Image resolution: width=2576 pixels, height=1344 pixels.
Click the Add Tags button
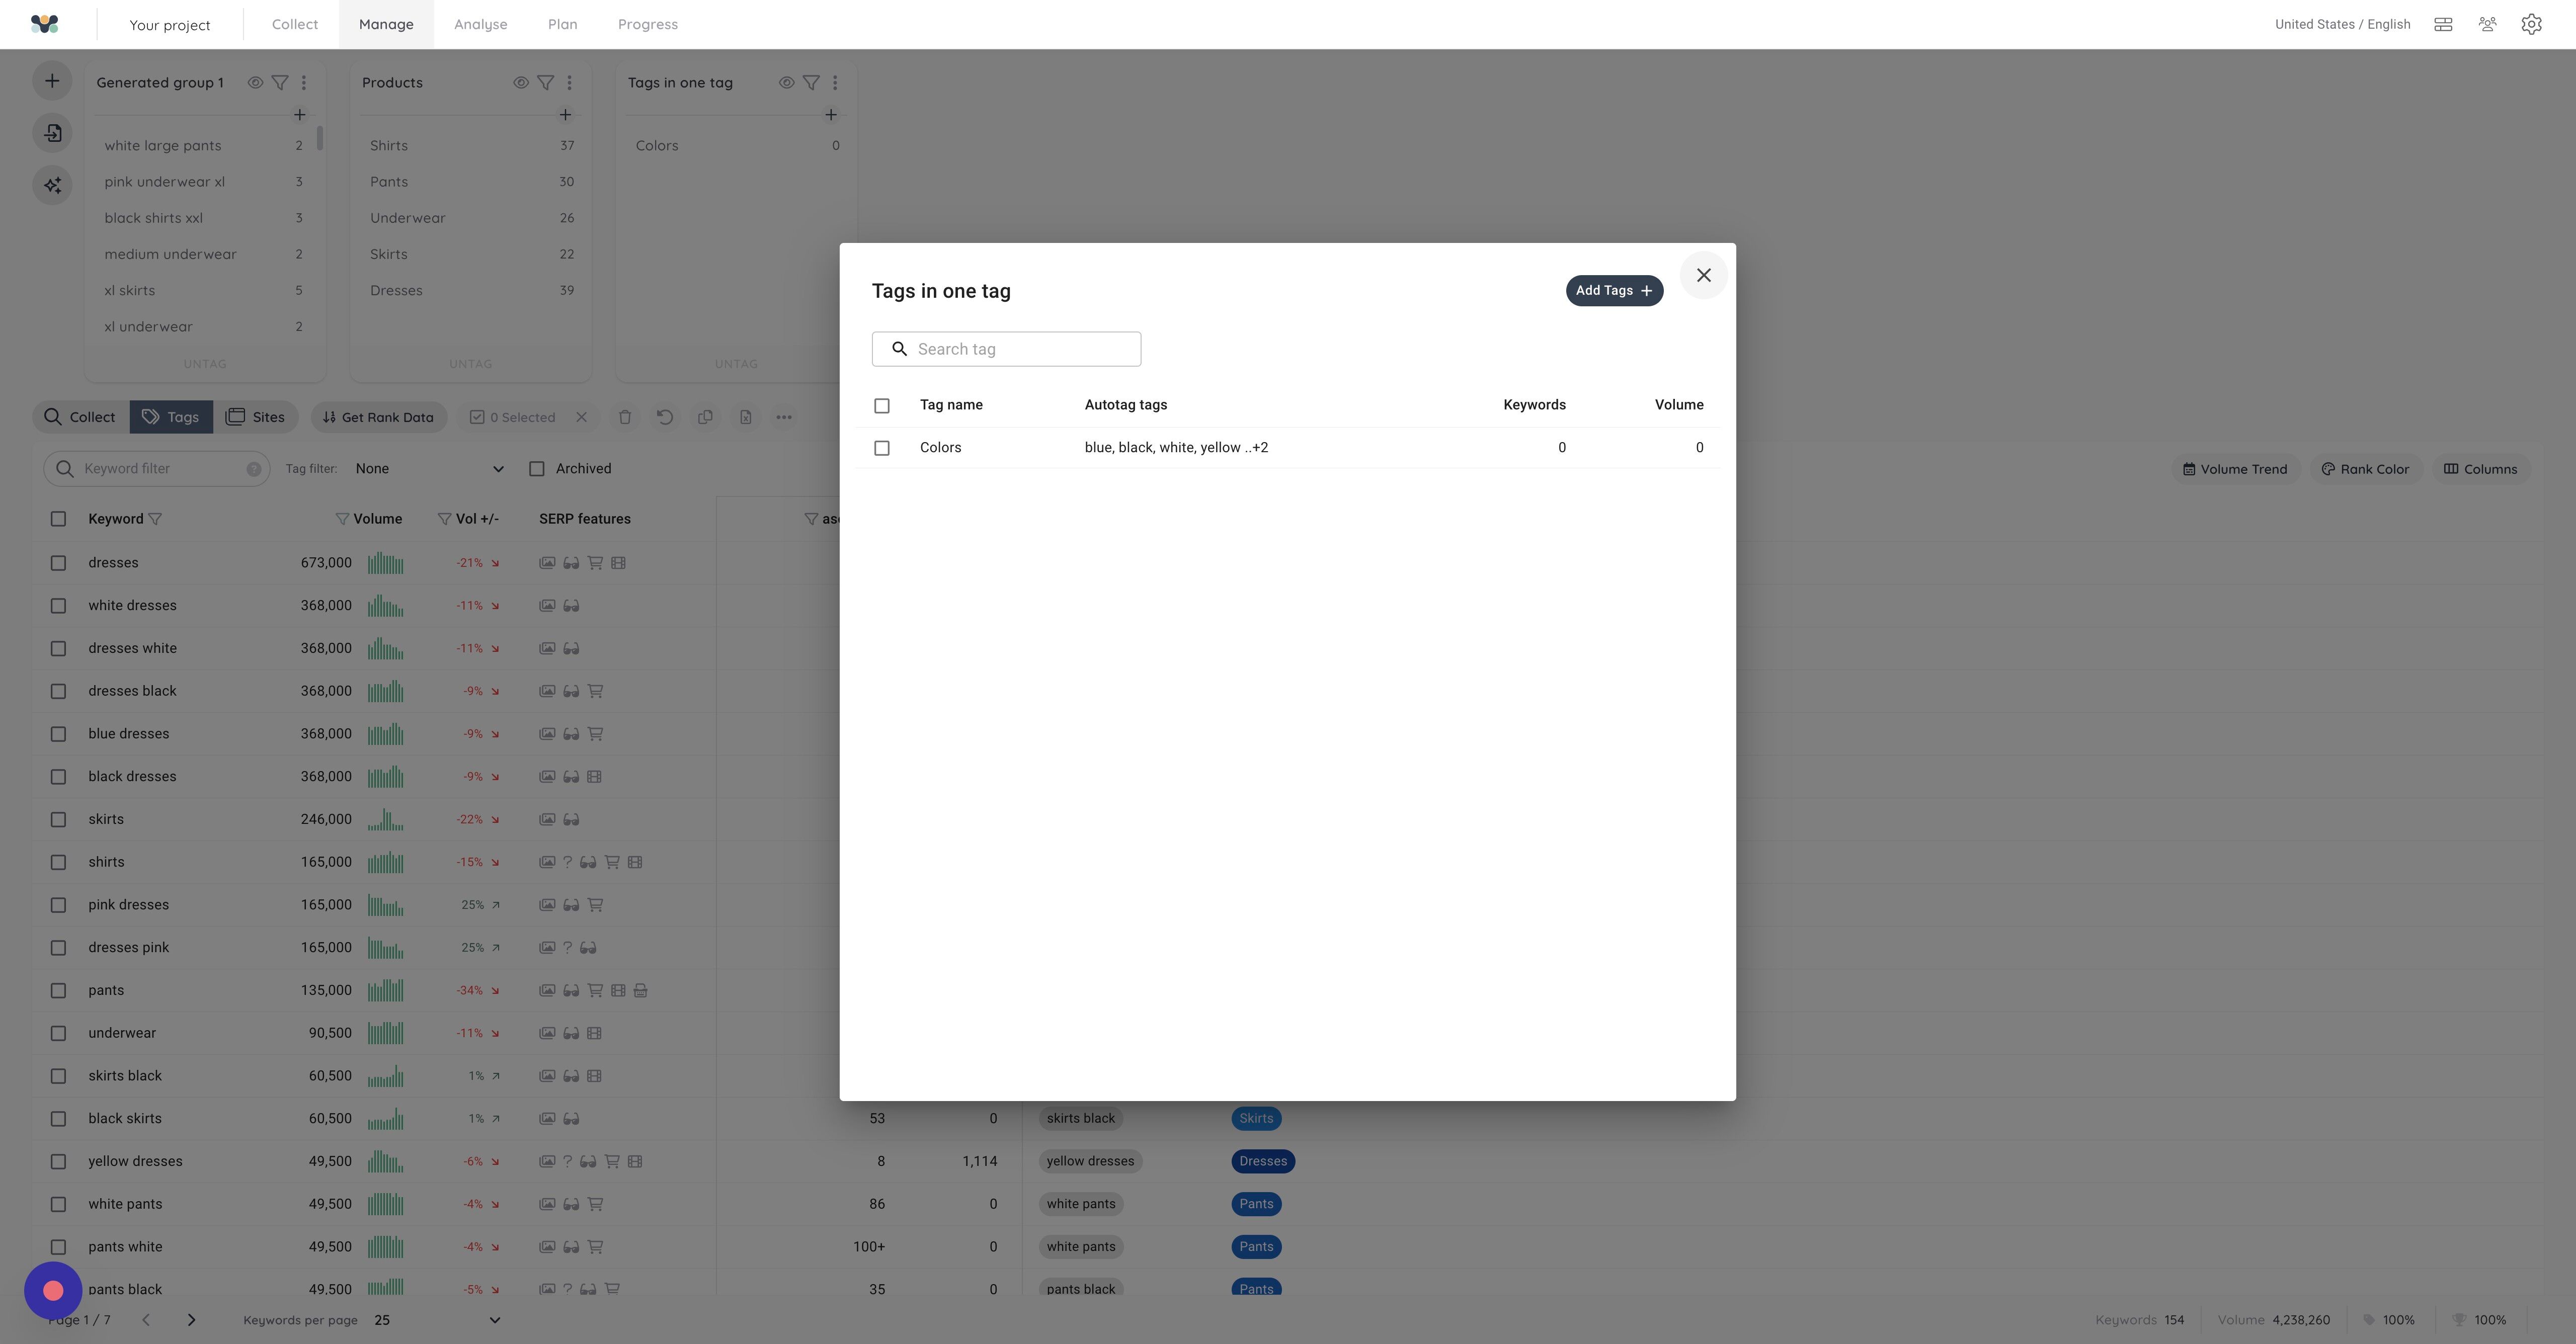(1614, 291)
